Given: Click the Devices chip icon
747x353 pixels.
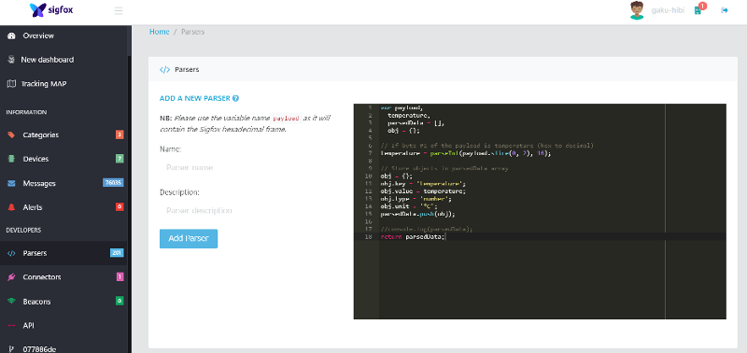Looking at the screenshot, I should click(11, 159).
